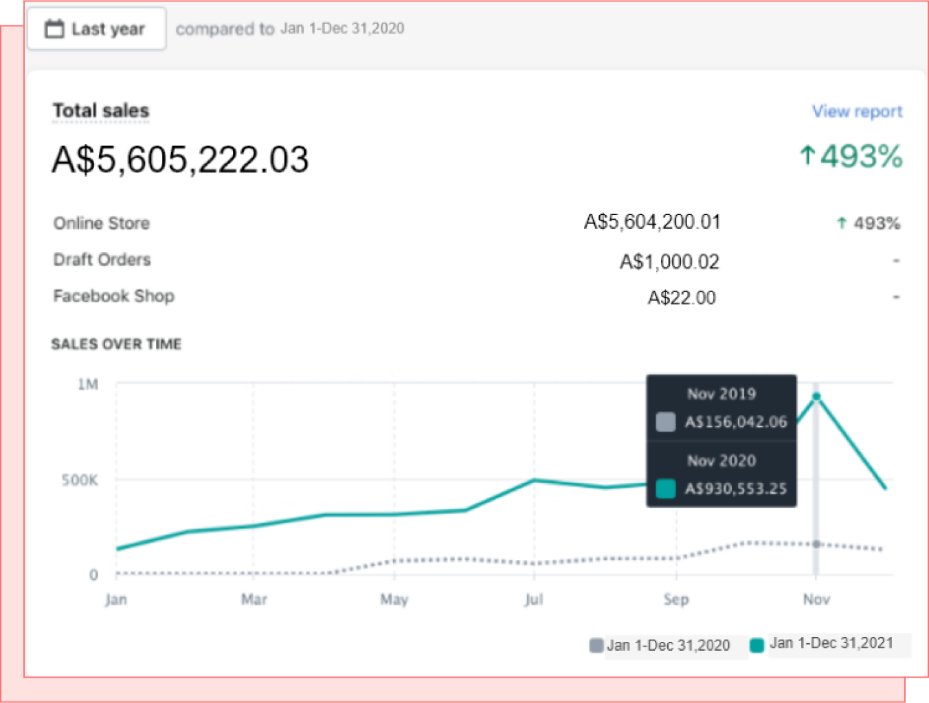The height and width of the screenshot is (703, 929).
Task: Click the 1M label on the y-axis
Action: pyautogui.click(x=87, y=384)
